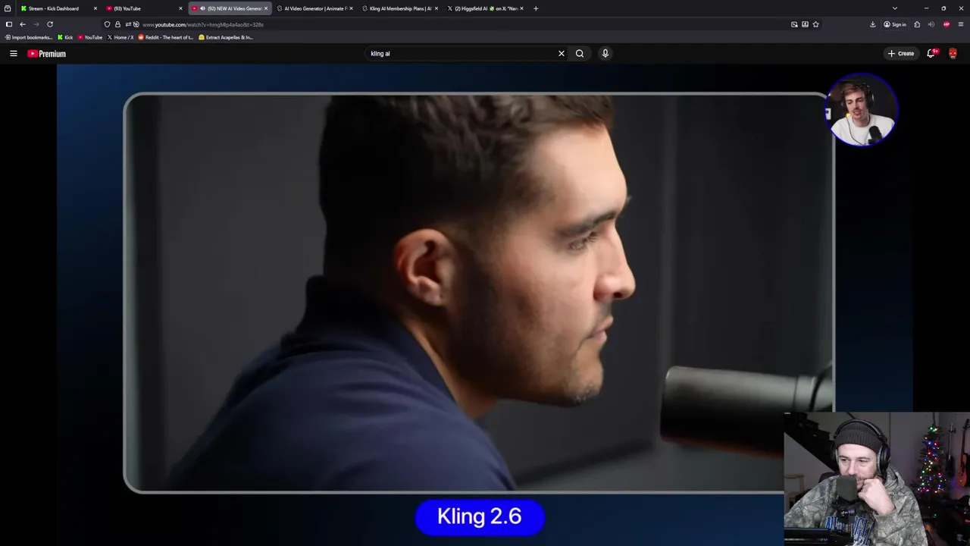The height and width of the screenshot is (546, 970).
Task: Click the browser Sign in button
Action: click(x=895, y=24)
